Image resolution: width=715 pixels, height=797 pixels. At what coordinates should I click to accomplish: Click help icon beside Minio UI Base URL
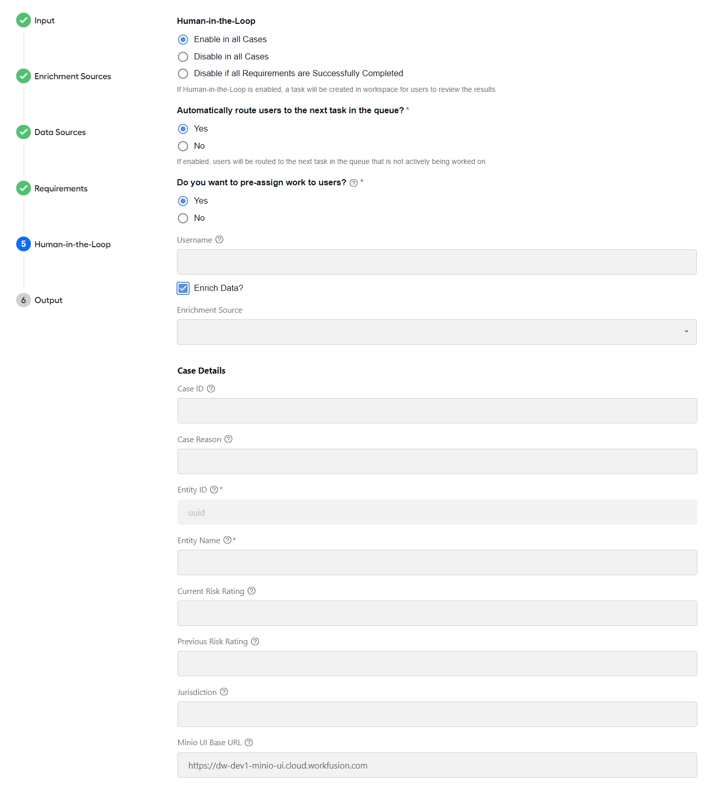(248, 743)
